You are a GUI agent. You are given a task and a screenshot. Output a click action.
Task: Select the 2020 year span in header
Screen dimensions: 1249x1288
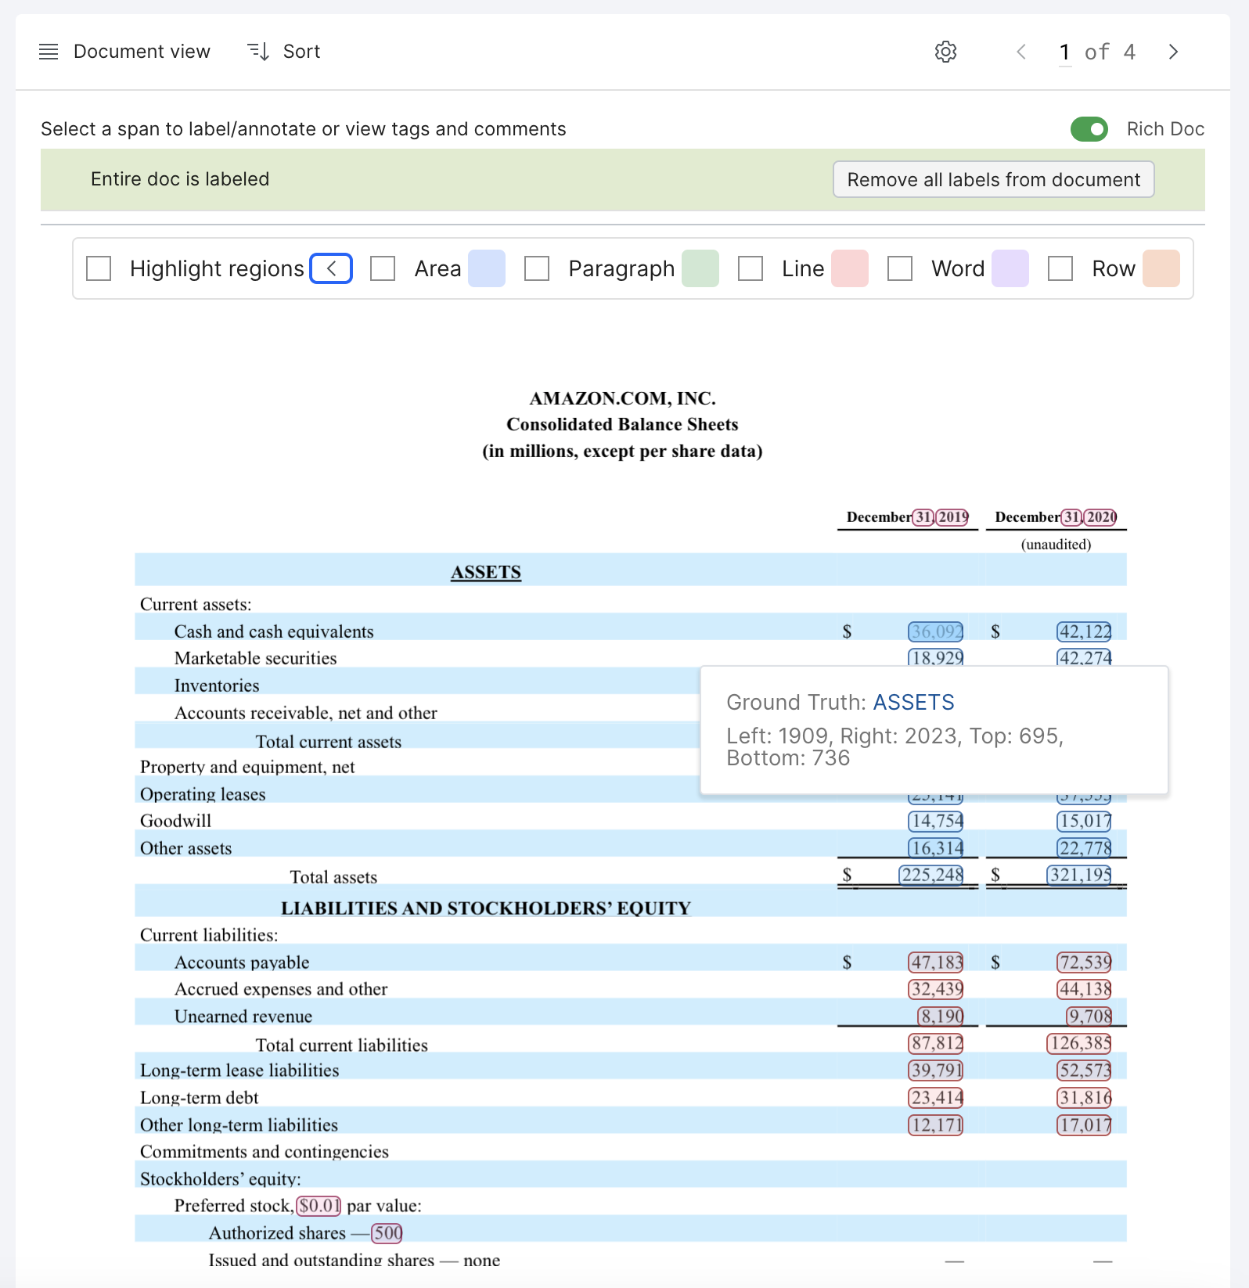click(x=1101, y=517)
